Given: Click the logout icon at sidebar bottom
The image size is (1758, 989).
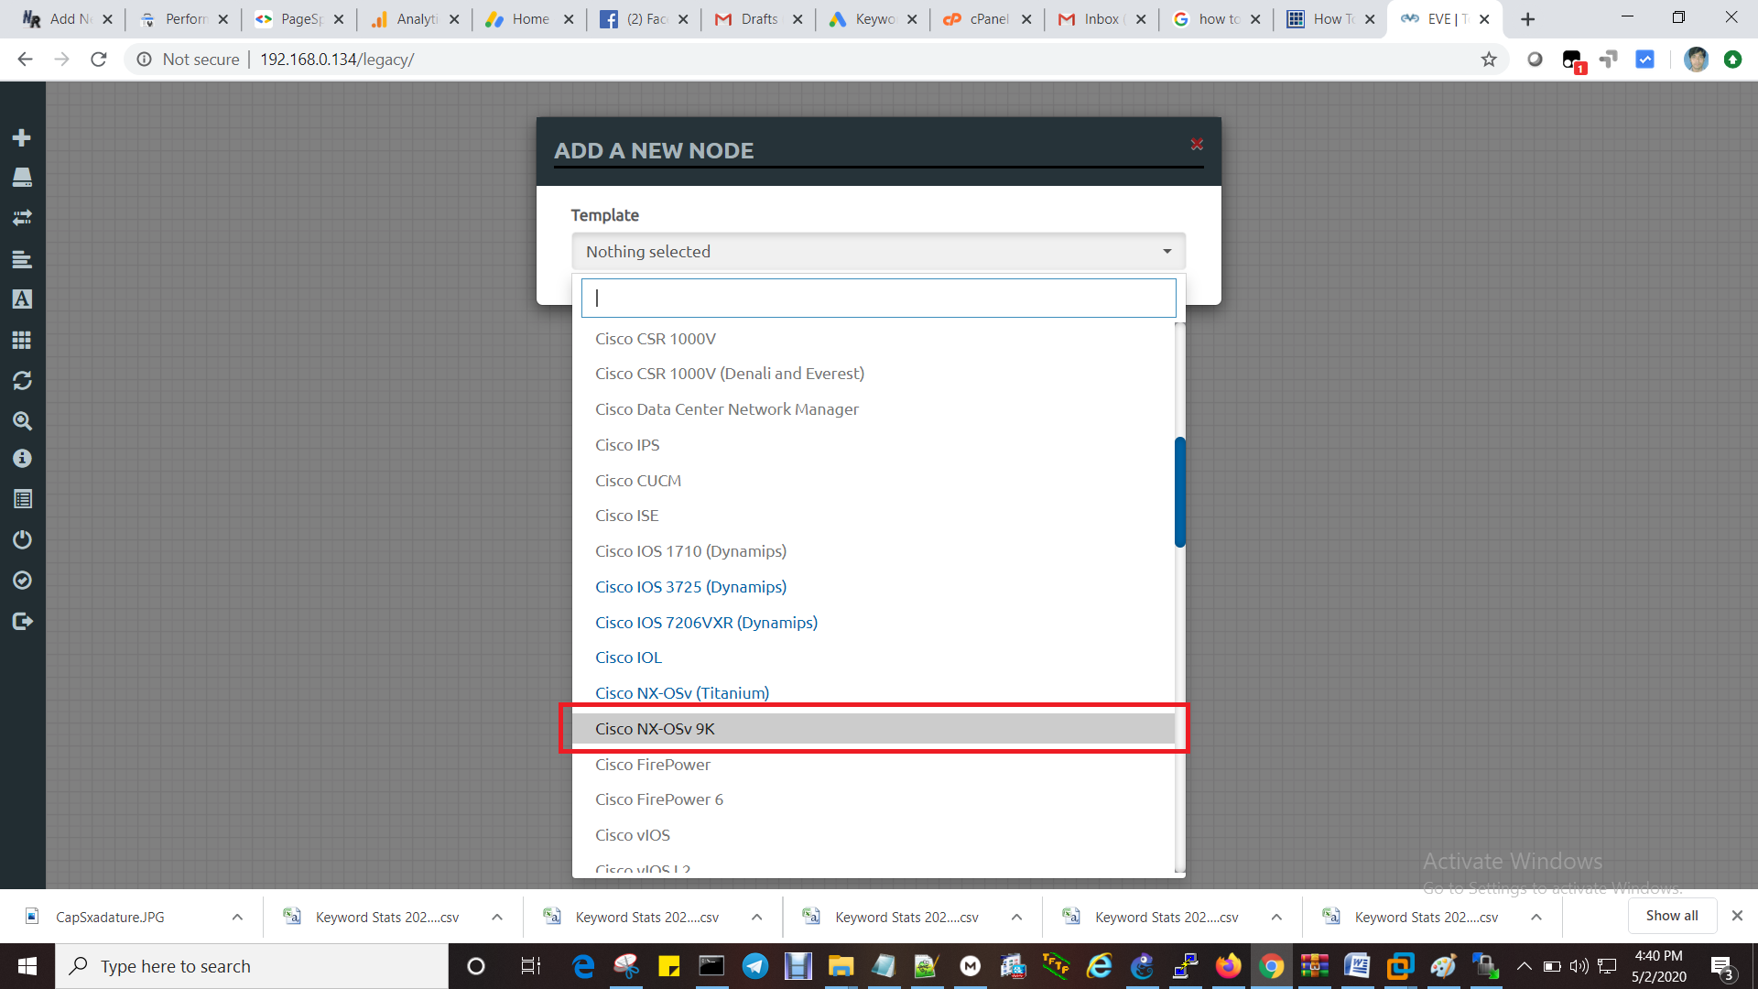Looking at the screenshot, I should pos(22,621).
